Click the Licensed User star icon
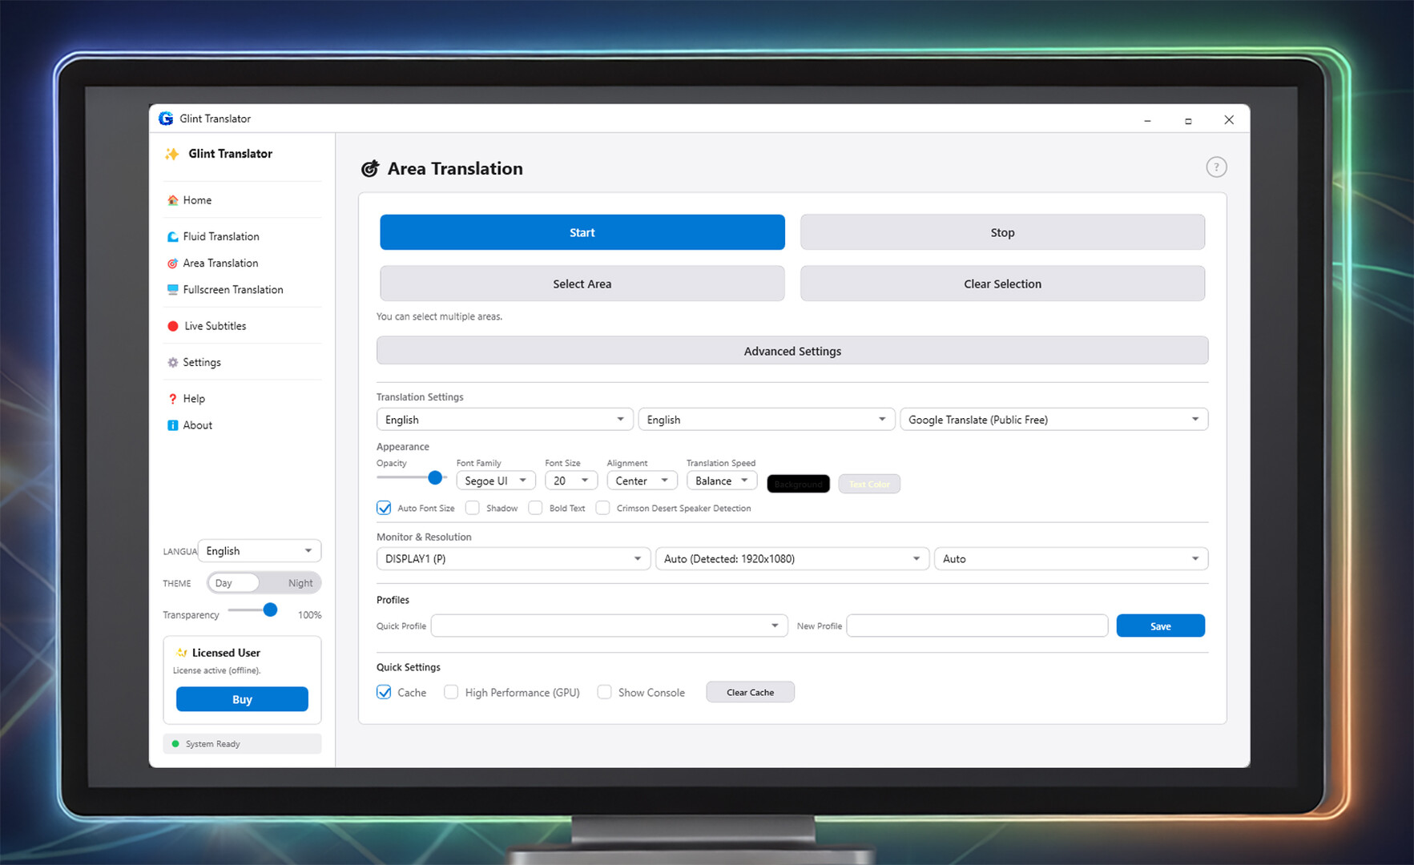This screenshot has height=865, width=1414. pyautogui.click(x=182, y=653)
